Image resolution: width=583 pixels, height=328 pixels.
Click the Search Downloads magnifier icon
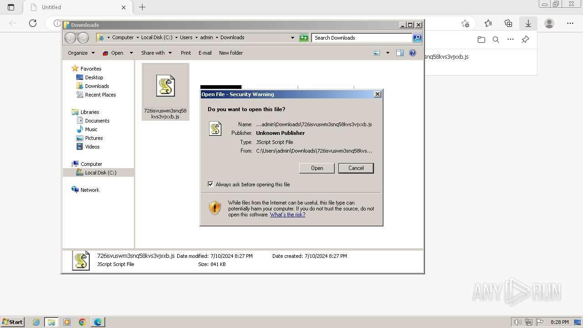417,38
